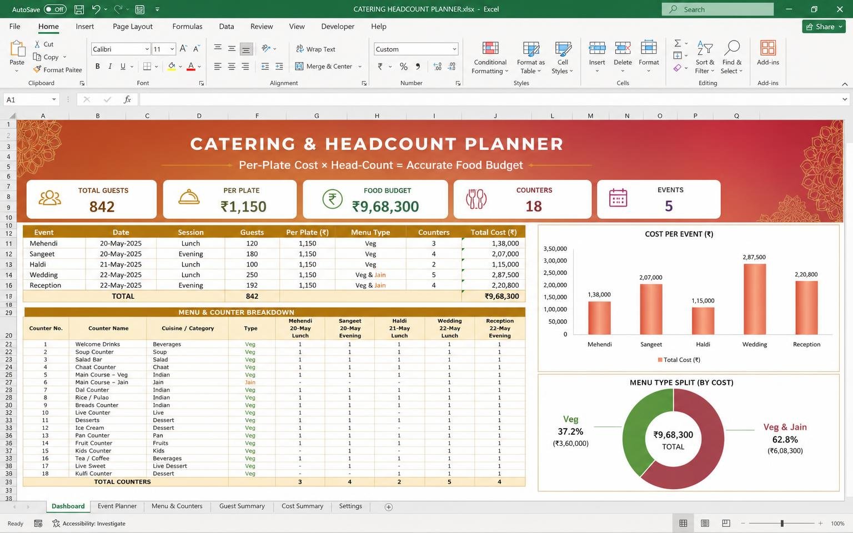Click the formula bar input field

489,99
